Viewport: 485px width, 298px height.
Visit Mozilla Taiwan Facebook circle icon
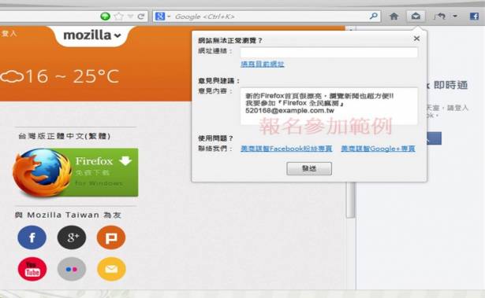pyautogui.click(x=32, y=237)
